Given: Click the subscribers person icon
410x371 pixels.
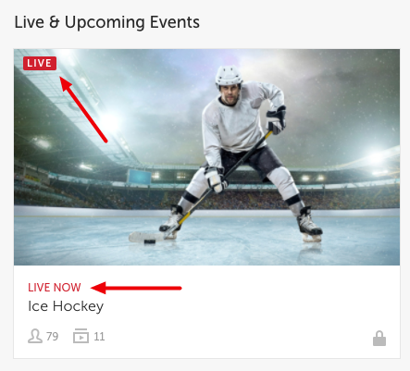Looking at the screenshot, I should [35, 336].
